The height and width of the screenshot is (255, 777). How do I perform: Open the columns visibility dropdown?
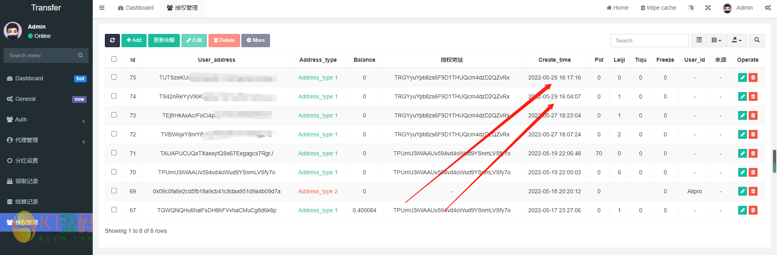[x=716, y=40]
